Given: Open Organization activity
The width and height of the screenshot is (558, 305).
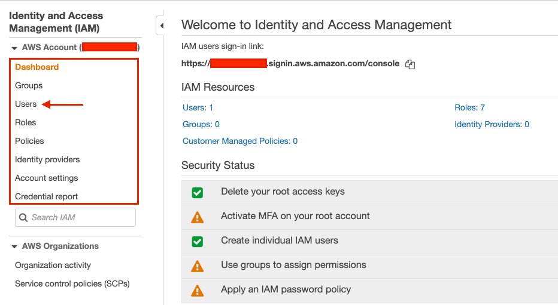Looking at the screenshot, I should click(x=53, y=265).
